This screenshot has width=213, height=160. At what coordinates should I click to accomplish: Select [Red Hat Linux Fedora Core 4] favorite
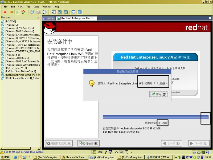click(21, 71)
